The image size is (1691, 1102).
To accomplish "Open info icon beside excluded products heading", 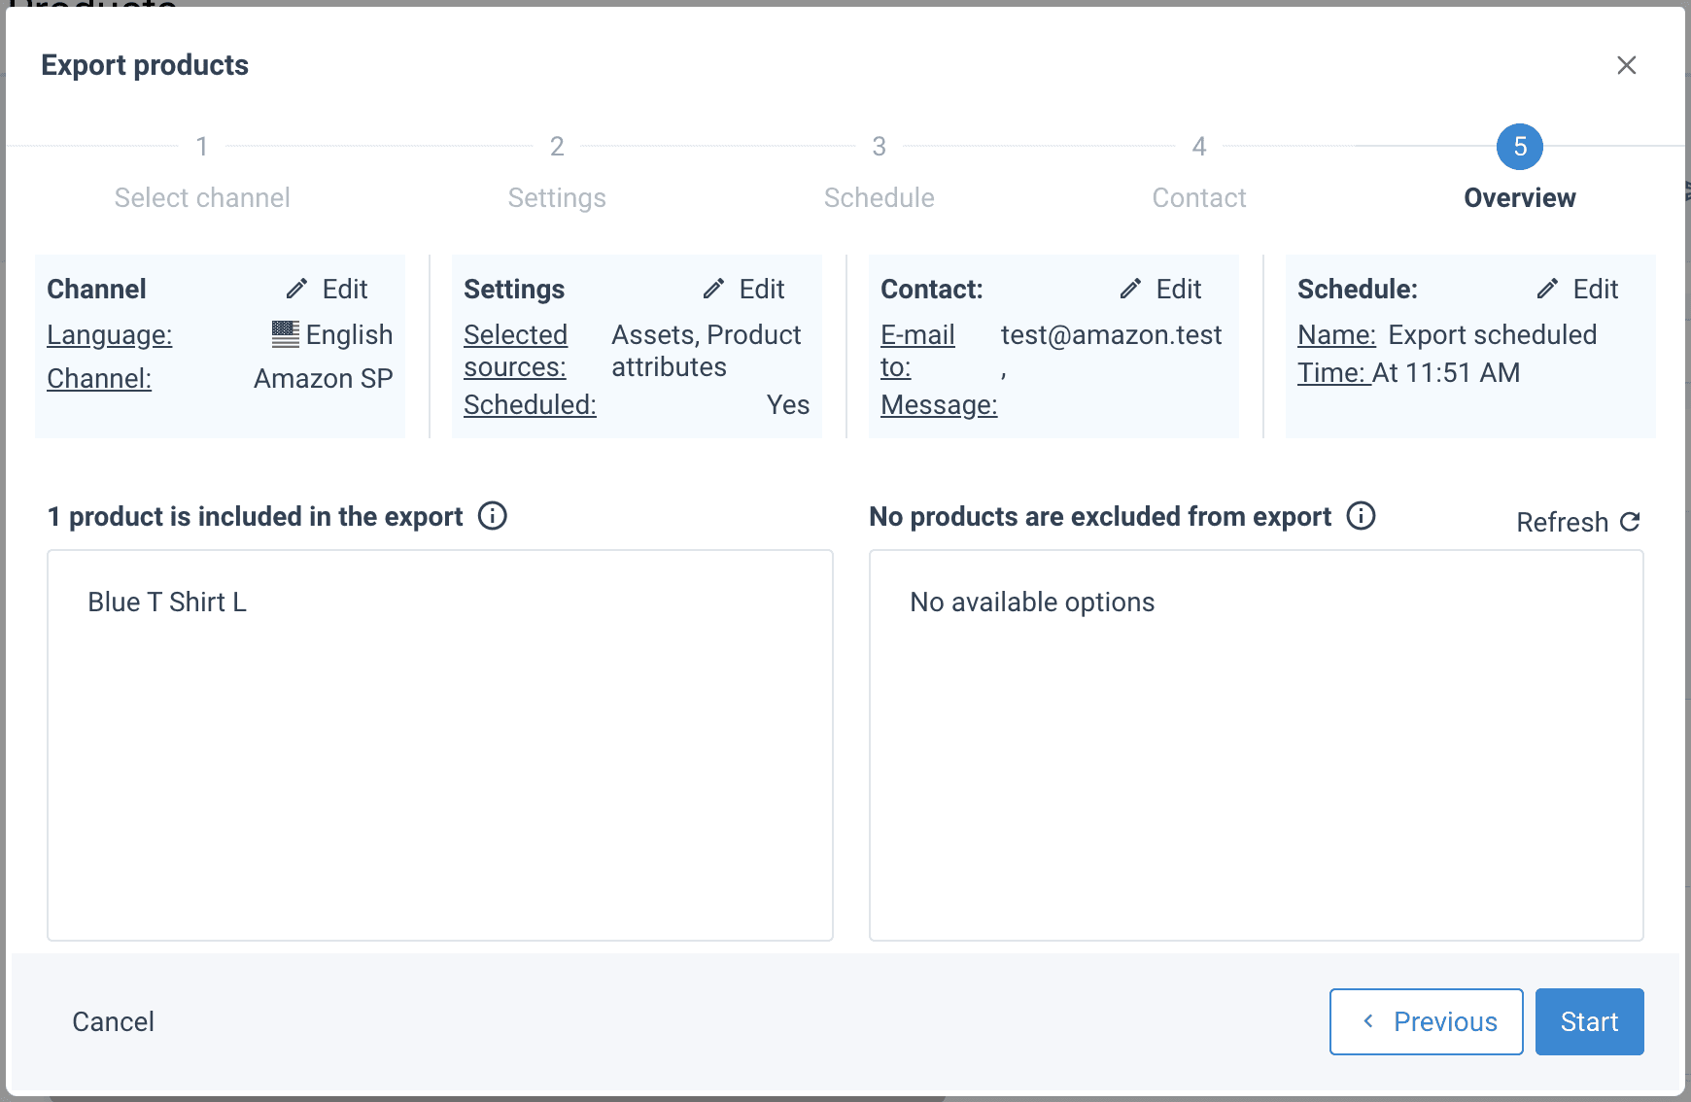I will pos(1361,516).
